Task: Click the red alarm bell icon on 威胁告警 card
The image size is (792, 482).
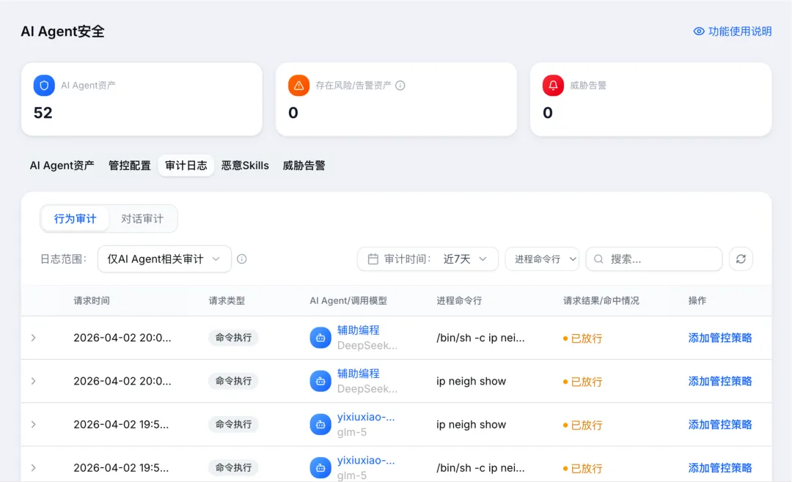Action: [553, 85]
